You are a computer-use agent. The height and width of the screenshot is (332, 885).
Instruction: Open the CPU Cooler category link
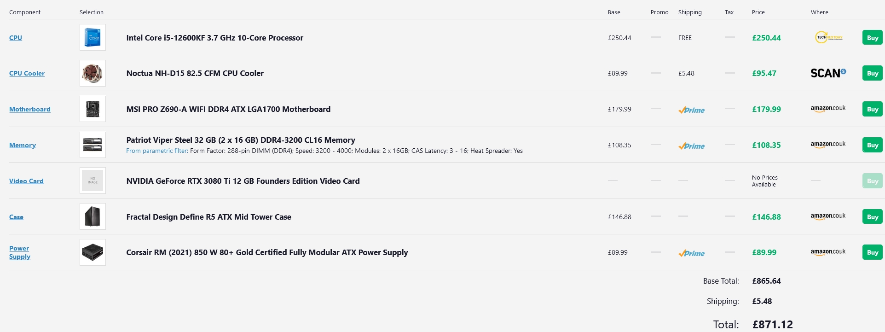[x=27, y=73]
